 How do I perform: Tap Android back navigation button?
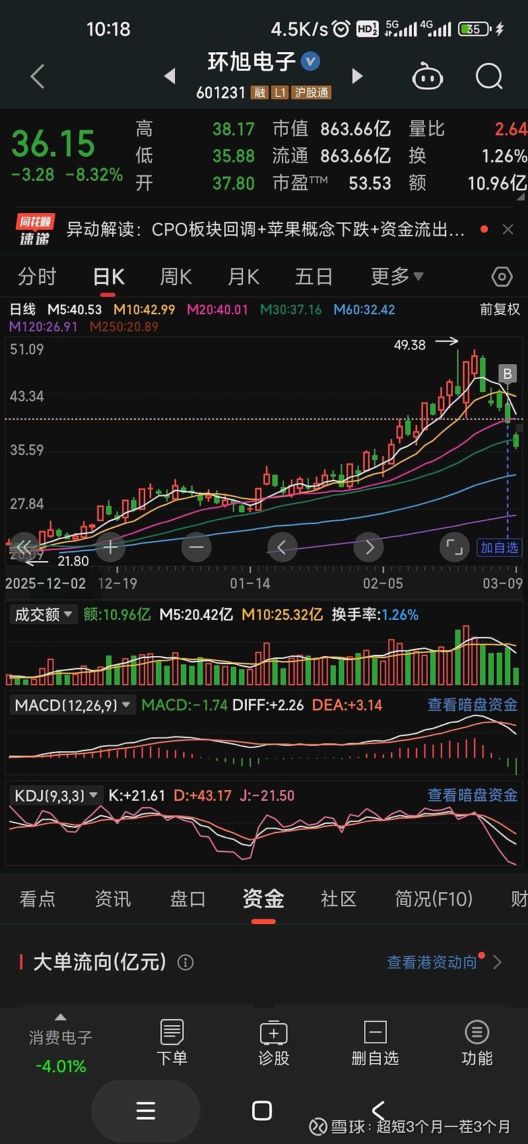coord(378,1110)
